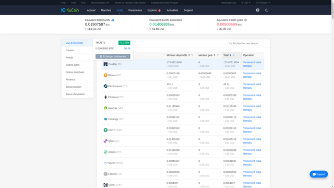The image size is (334, 188).
Task: Open the Français language dropdown
Action: click(263, 3)
